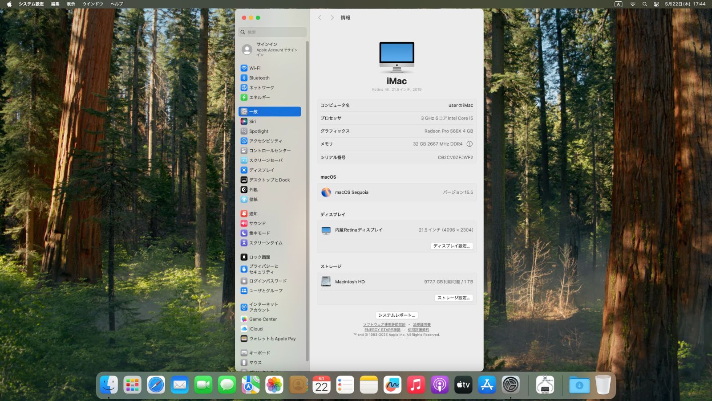Open Freeform from the Dock
The height and width of the screenshot is (401, 712).
pos(392,385)
